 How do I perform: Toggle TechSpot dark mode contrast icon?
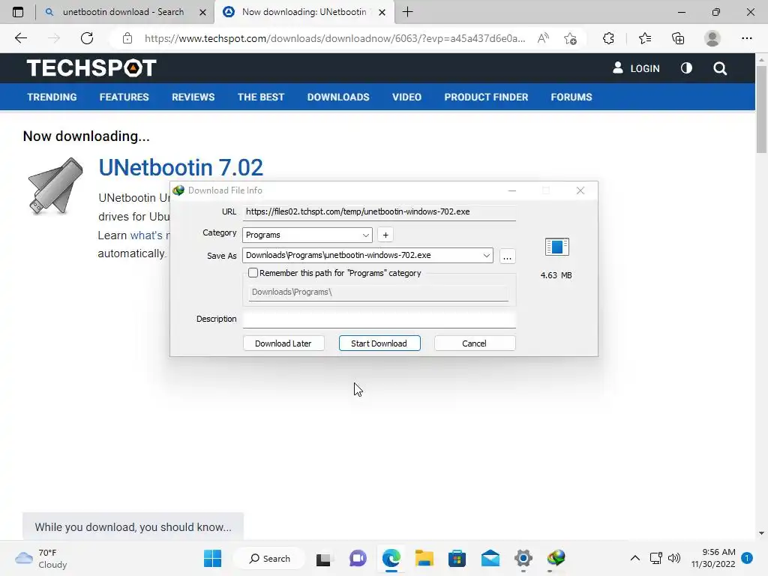[686, 68]
